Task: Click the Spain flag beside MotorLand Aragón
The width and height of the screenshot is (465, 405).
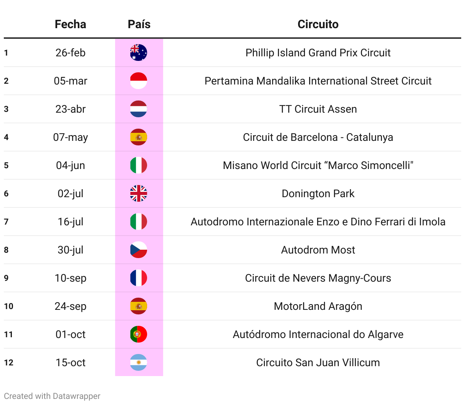Action: click(x=139, y=306)
